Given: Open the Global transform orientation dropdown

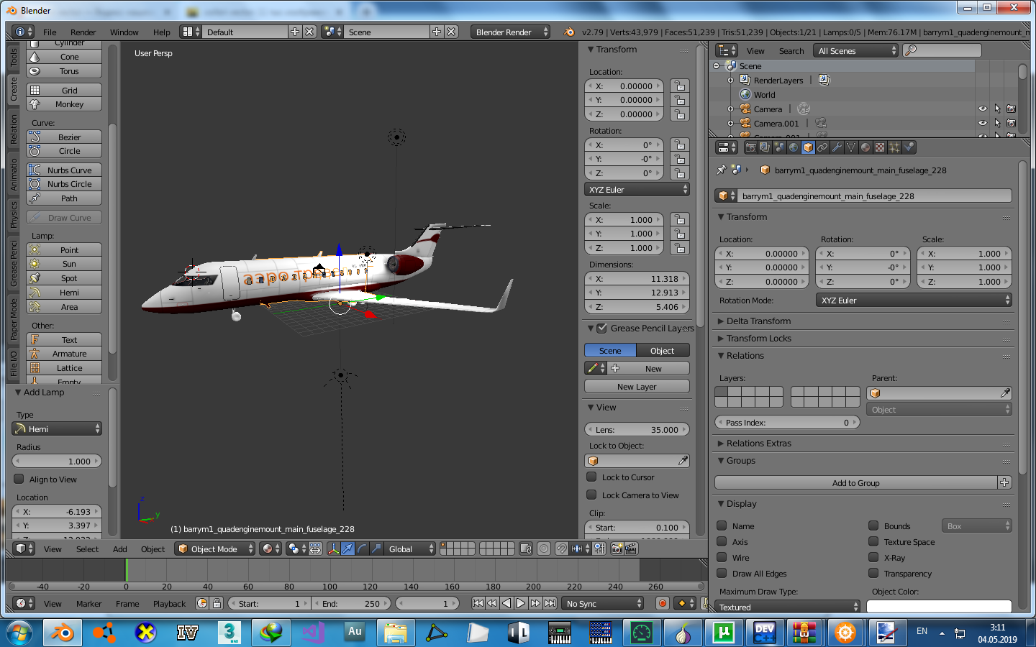Looking at the screenshot, I should click(x=411, y=549).
